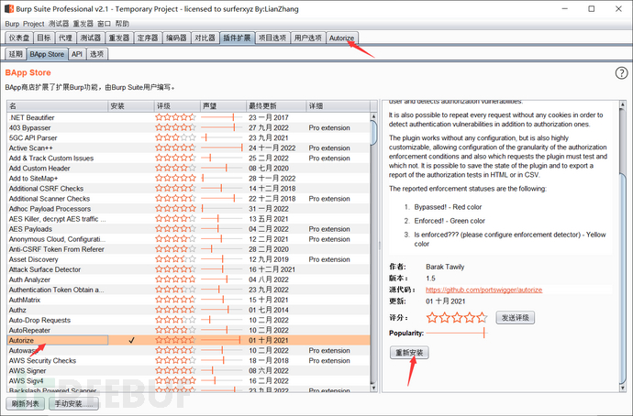Select the AuthMatrix extension
Screen dimensions: 633x416
(189, 300)
